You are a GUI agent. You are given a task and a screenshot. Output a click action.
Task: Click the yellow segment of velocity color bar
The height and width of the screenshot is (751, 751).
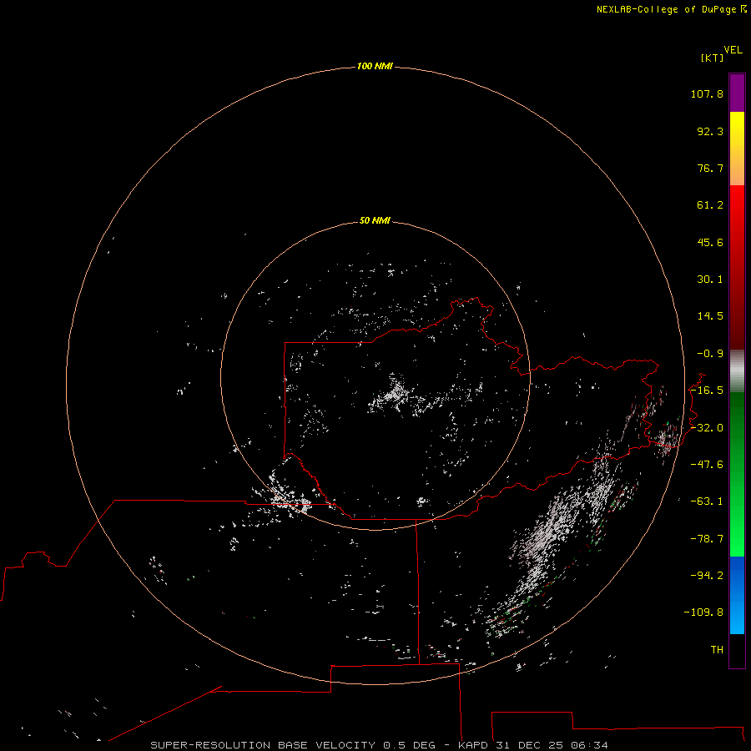[x=737, y=149]
